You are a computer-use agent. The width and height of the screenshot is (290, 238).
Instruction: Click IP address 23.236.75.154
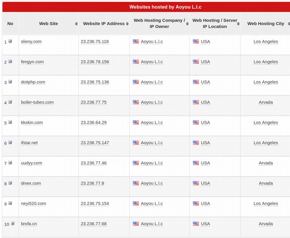[x=95, y=203]
